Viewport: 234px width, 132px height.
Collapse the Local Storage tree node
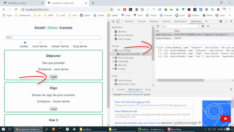coord(113,51)
